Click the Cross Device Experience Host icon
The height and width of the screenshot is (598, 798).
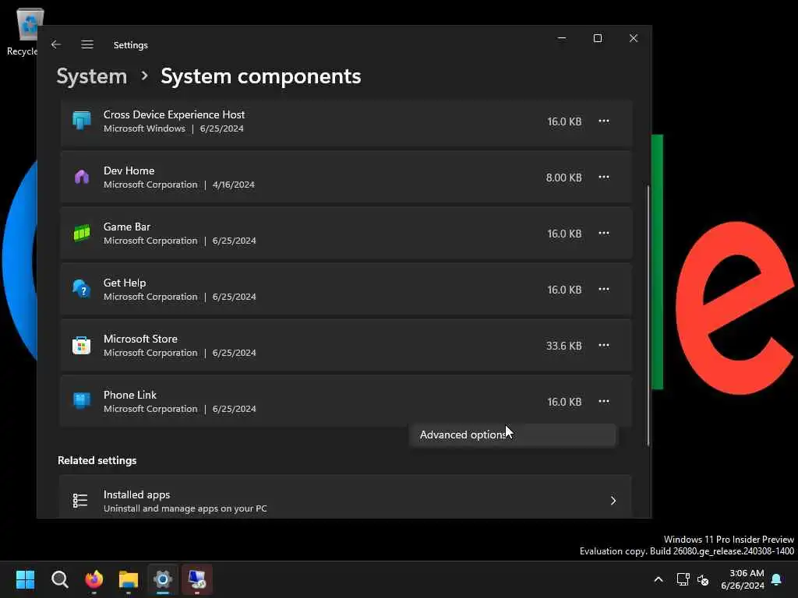point(81,121)
